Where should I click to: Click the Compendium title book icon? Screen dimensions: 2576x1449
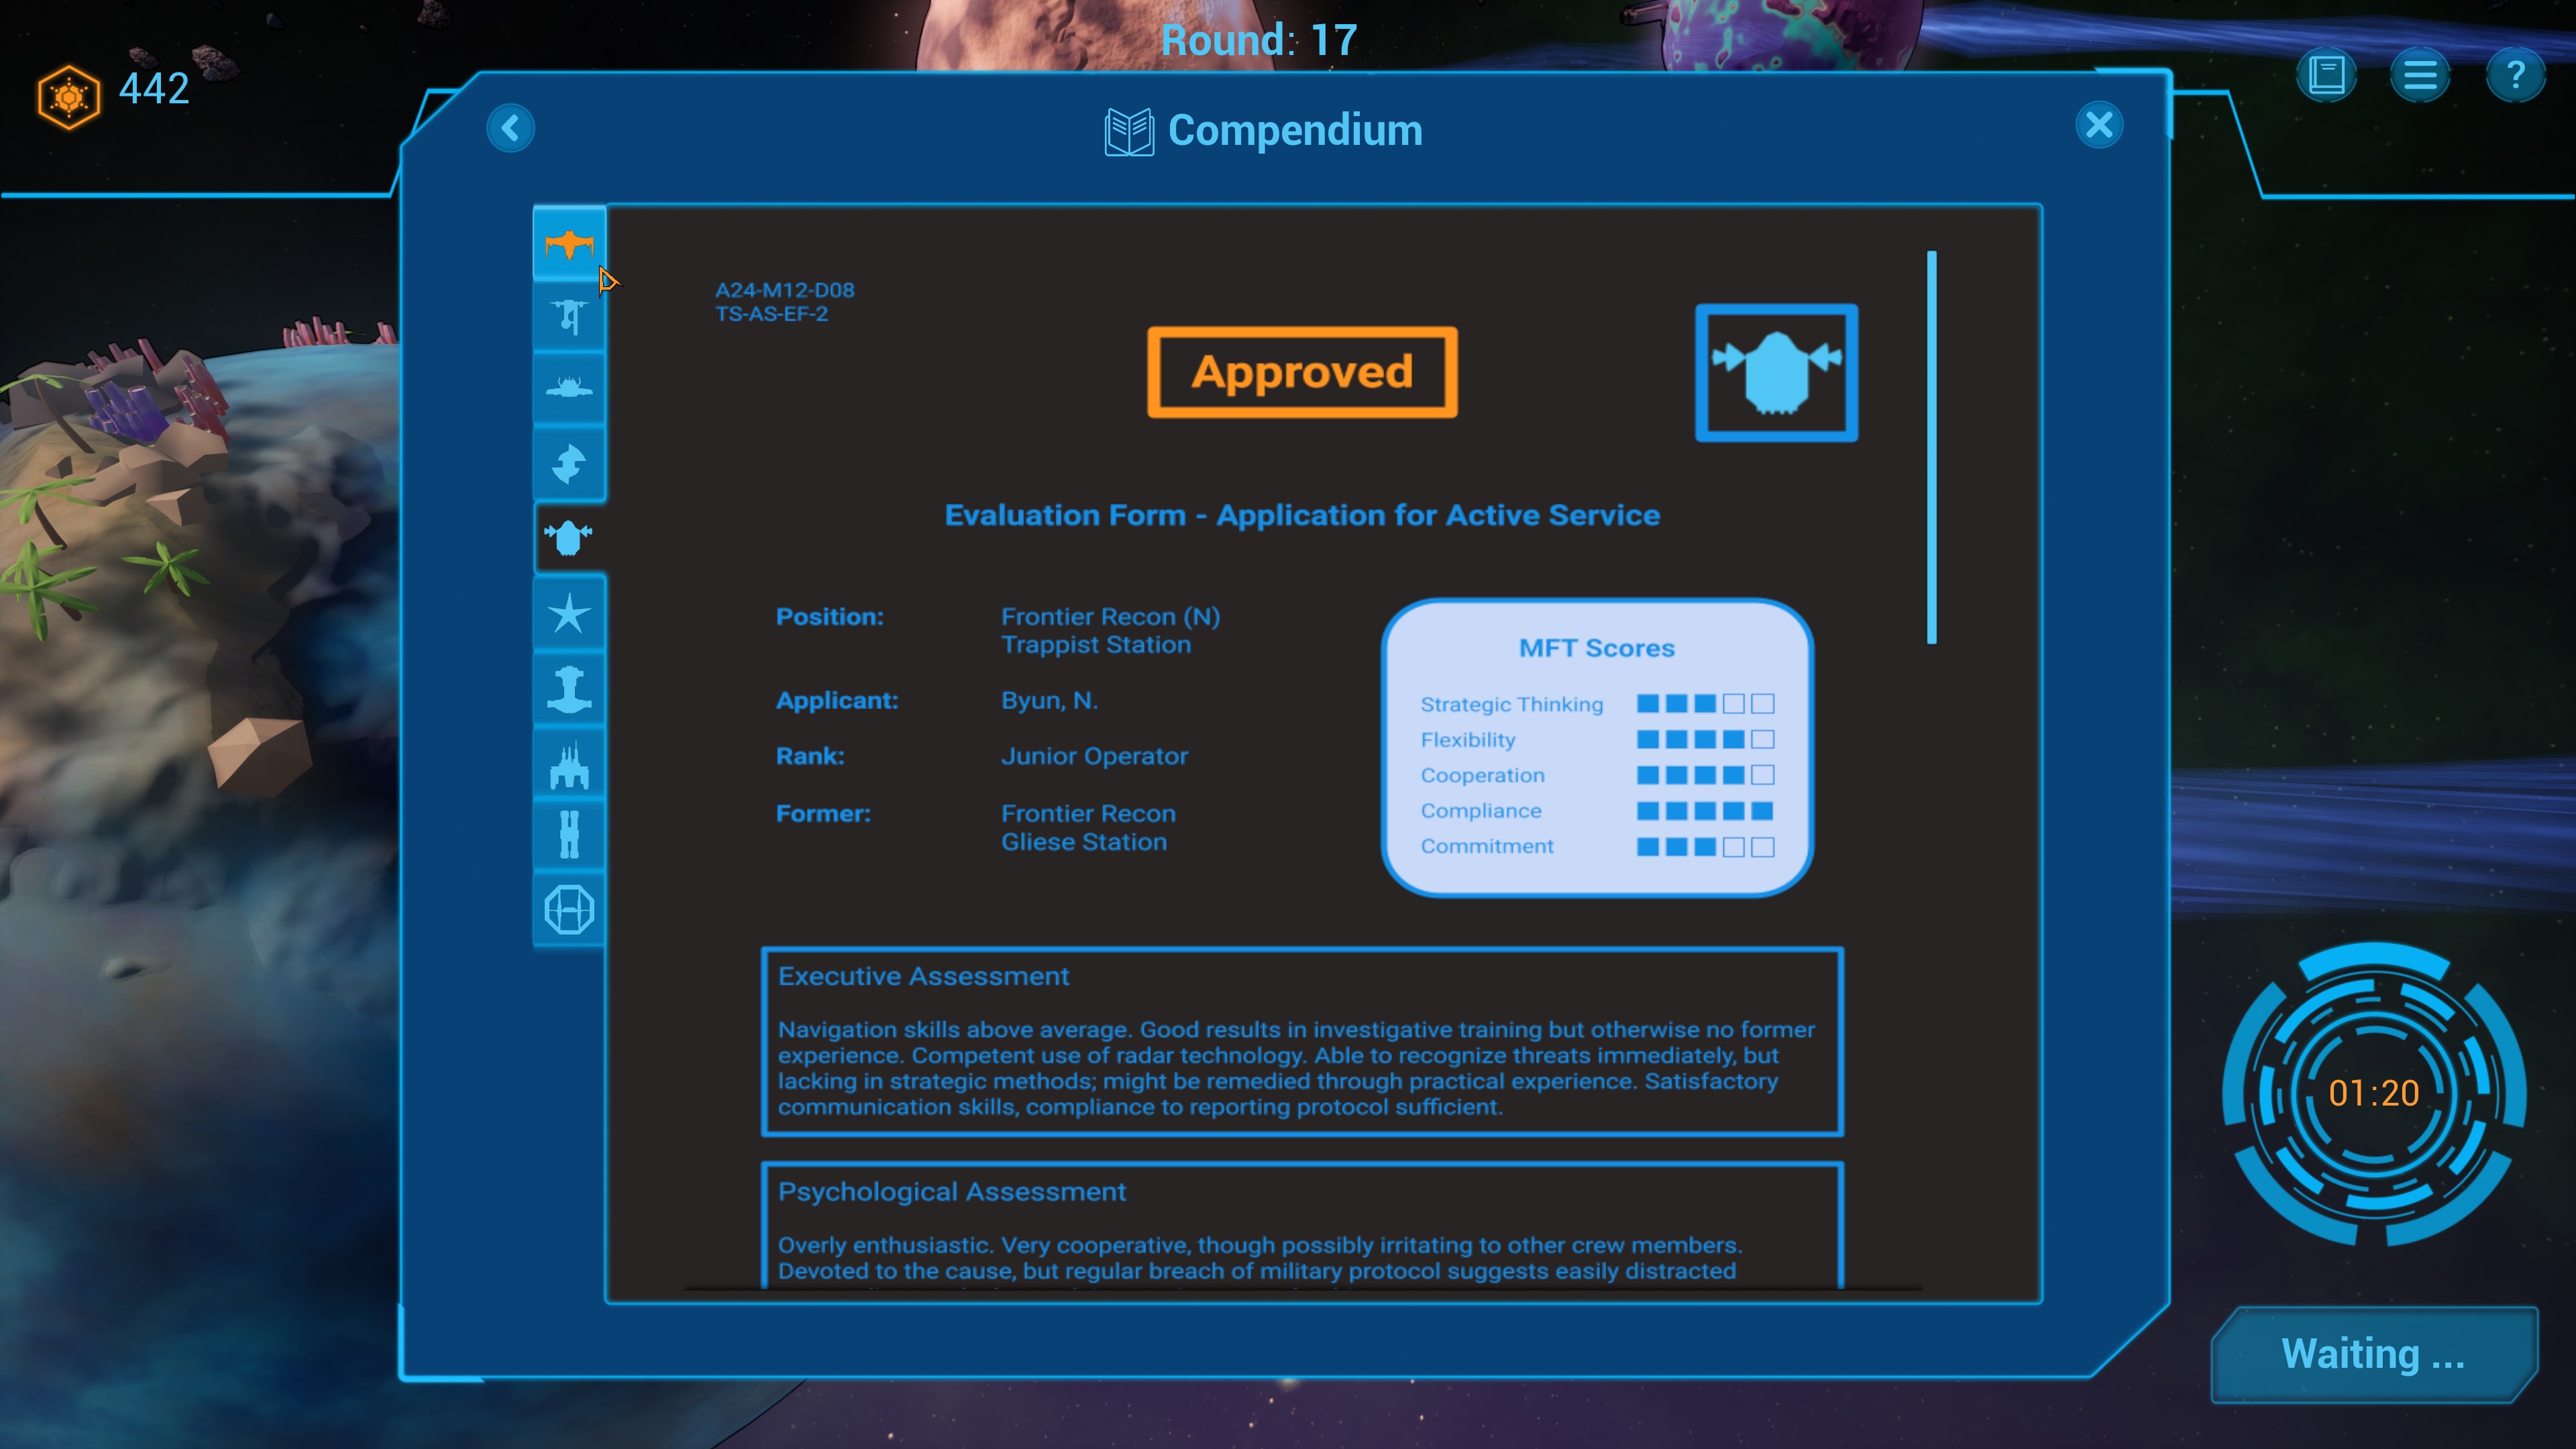[1129, 131]
